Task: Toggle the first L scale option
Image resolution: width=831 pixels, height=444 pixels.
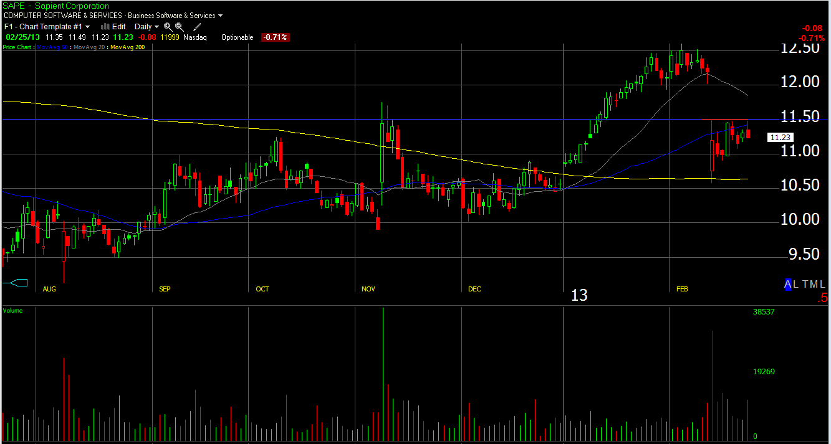Action: 796,284
